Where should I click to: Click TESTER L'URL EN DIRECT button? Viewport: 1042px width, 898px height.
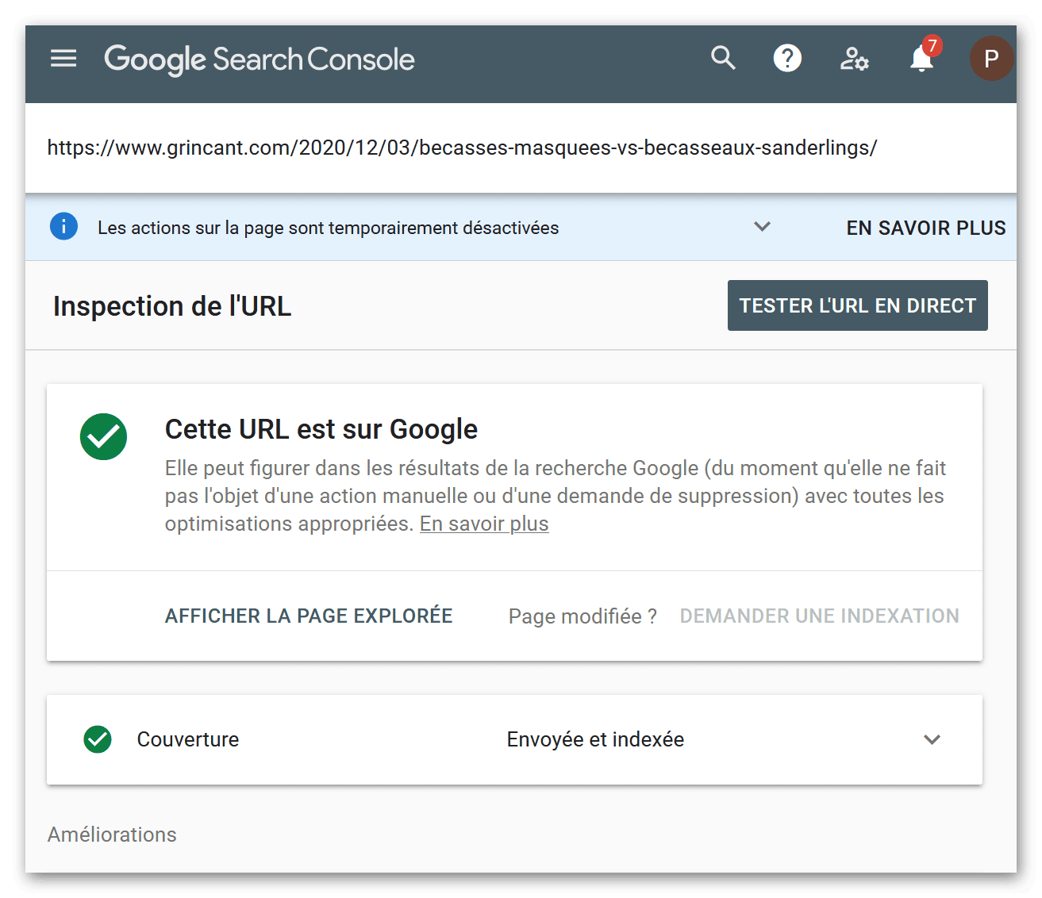[858, 305]
